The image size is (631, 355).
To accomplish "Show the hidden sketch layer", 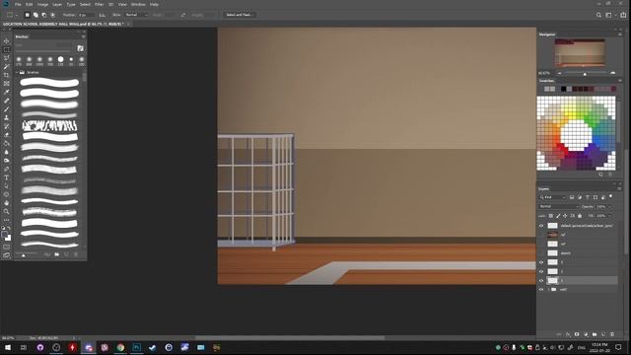I will coord(541,253).
